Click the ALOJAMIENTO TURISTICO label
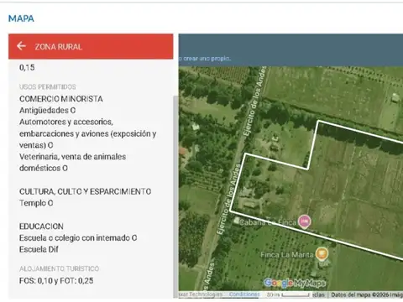This screenshot has width=403, height=302. click(x=59, y=268)
